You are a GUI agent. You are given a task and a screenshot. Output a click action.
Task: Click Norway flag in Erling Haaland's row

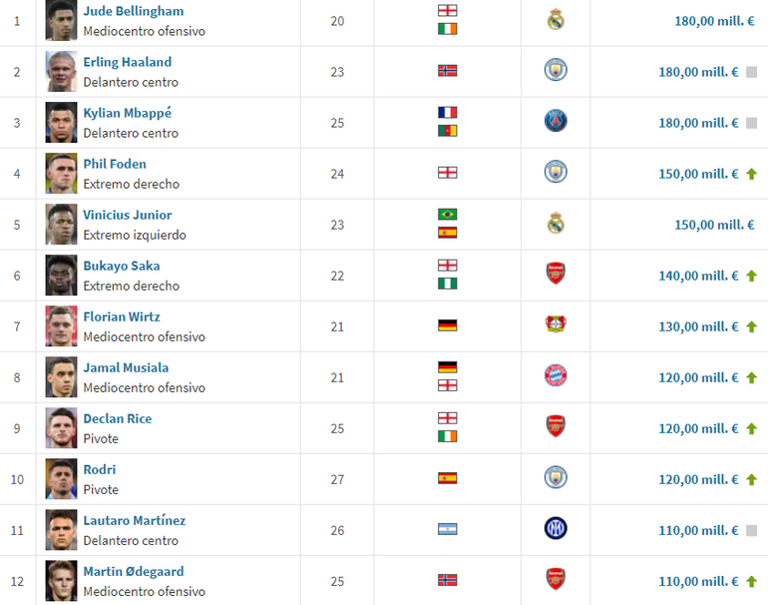(447, 71)
